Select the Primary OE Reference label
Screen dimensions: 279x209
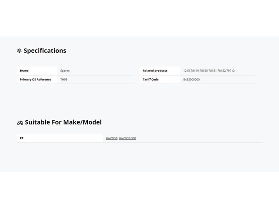point(36,80)
